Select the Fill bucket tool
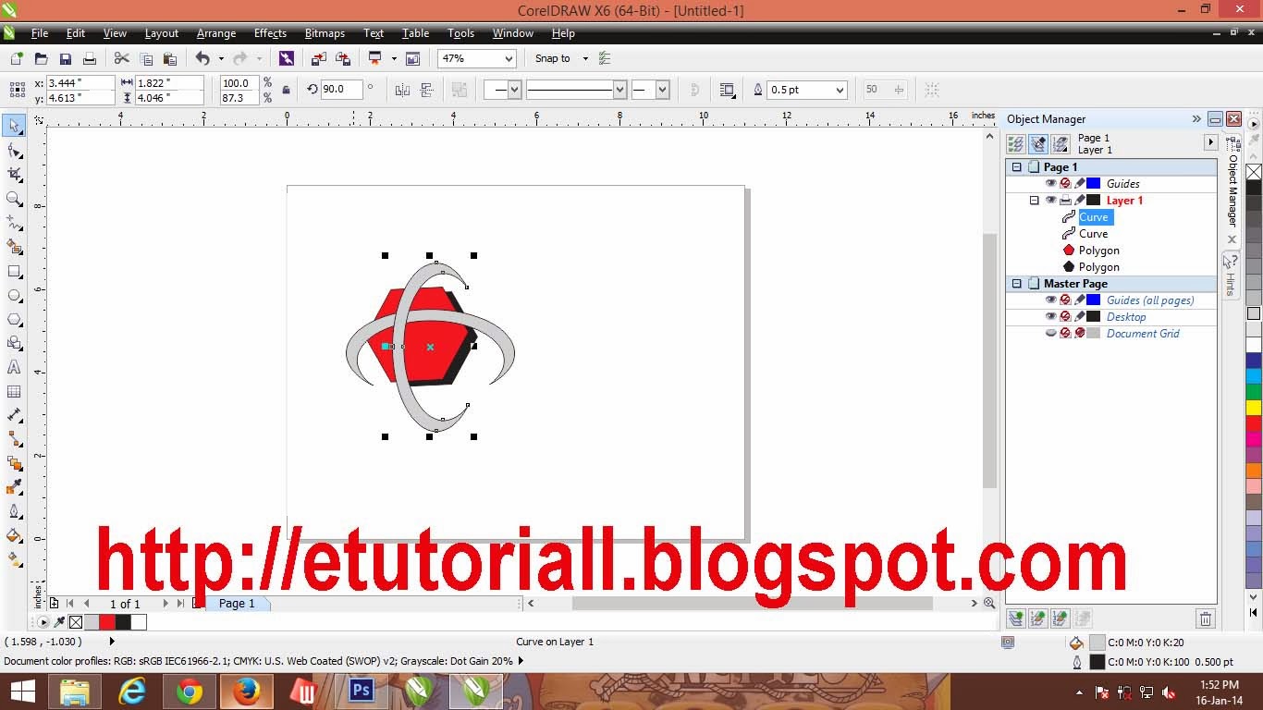The width and height of the screenshot is (1263, 710). pos(14,535)
